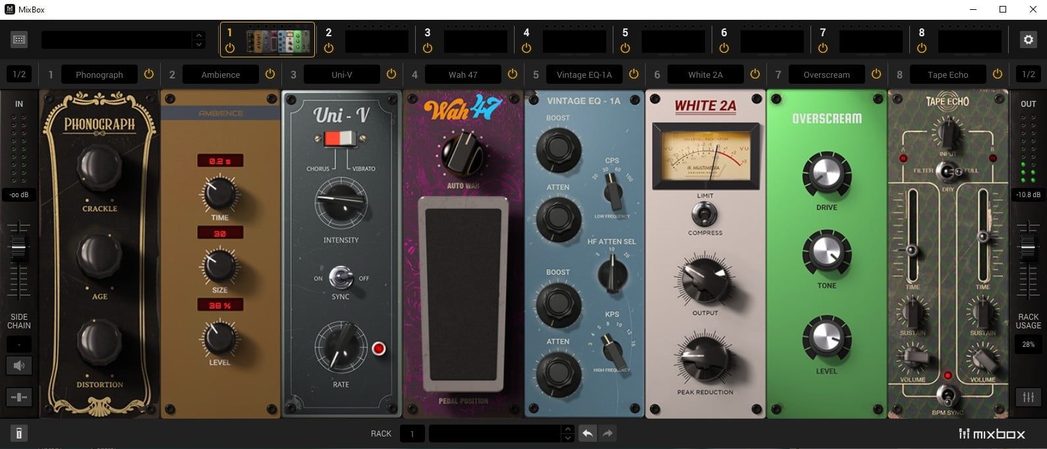Bypass the Phonograph module
Viewport: 1047px width, 449px height.
pos(149,75)
